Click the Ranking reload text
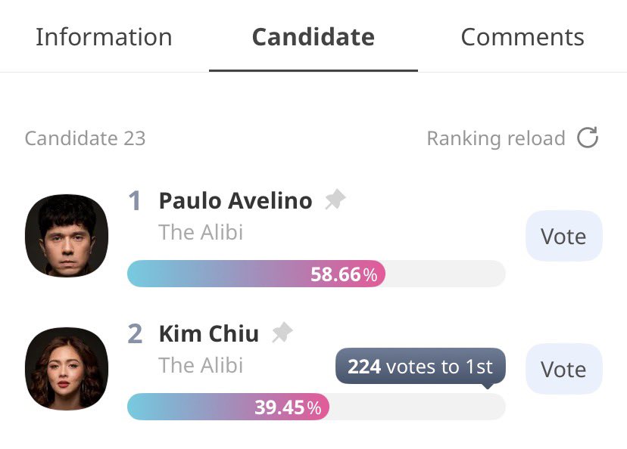Viewport: 627px width, 449px height. pyautogui.click(x=496, y=138)
